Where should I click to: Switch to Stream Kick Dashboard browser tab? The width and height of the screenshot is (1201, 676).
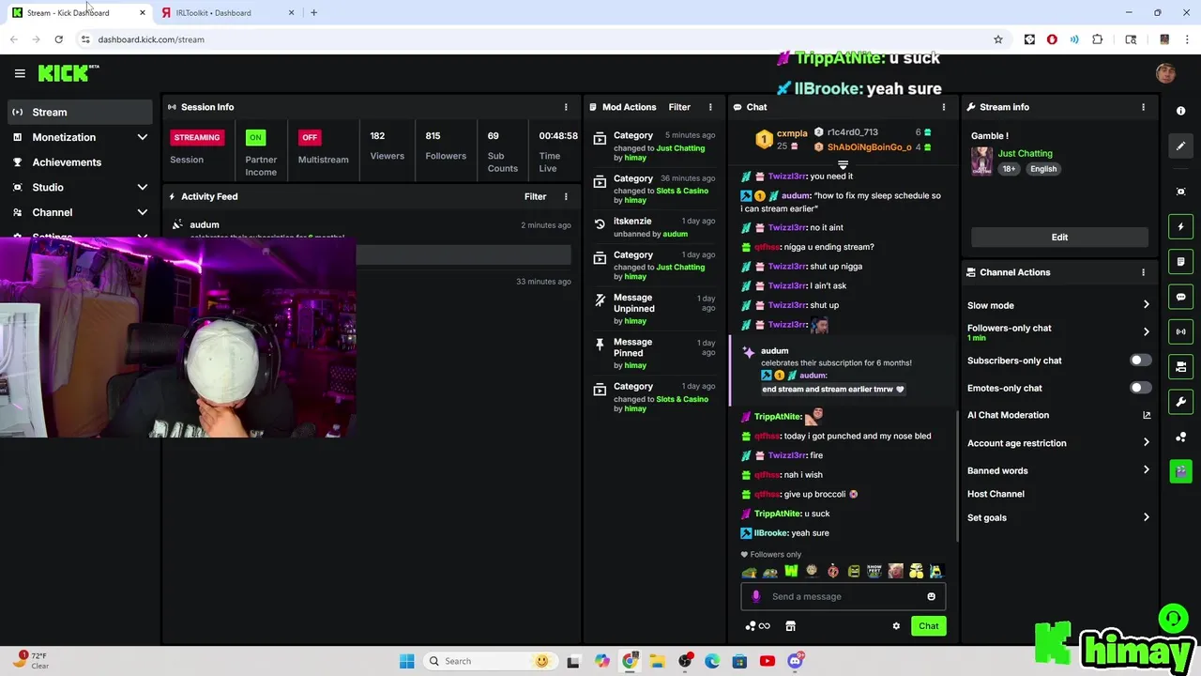(x=77, y=12)
